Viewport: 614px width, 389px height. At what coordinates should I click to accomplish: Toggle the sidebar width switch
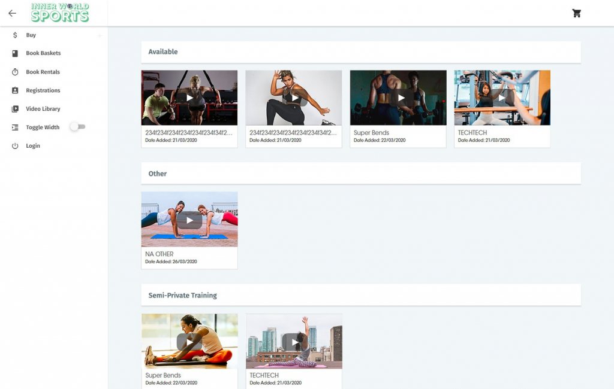click(x=77, y=127)
